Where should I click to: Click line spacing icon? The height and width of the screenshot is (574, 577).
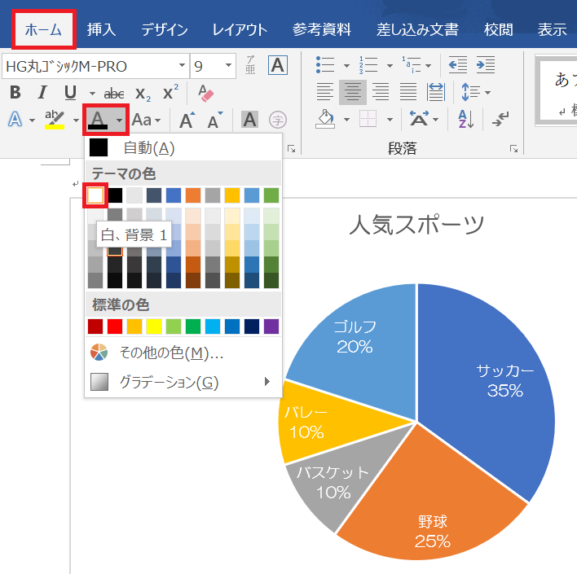(x=471, y=92)
